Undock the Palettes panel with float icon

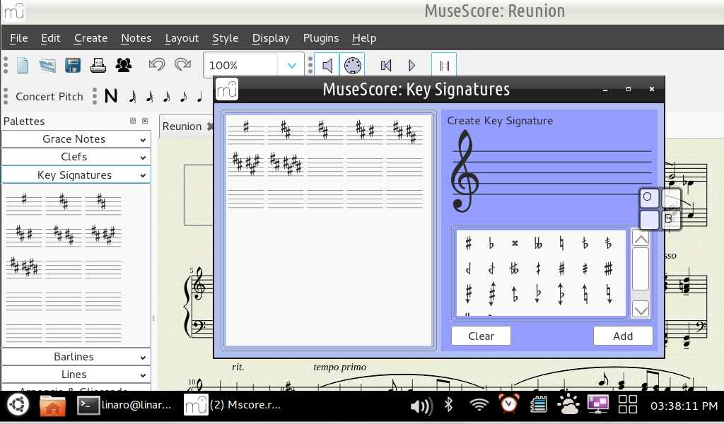coord(133,121)
